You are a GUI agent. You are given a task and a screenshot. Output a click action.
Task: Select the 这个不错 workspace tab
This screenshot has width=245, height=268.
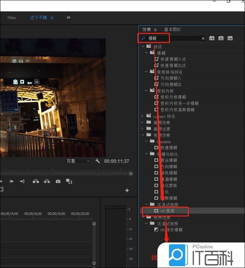pos(38,17)
